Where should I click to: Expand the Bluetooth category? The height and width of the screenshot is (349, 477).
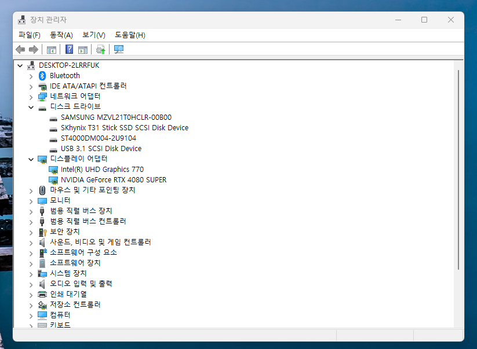pos(31,76)
